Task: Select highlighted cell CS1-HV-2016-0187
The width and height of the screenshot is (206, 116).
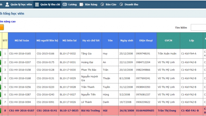Action: tap(22, 110)
